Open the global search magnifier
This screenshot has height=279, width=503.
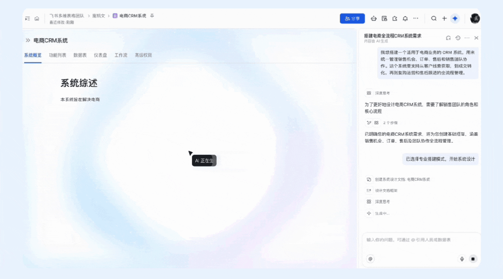pyautogui.click(x=434, y=19)
